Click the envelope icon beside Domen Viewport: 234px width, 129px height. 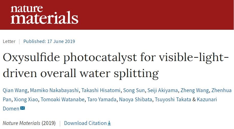click(x=23, y=108)
